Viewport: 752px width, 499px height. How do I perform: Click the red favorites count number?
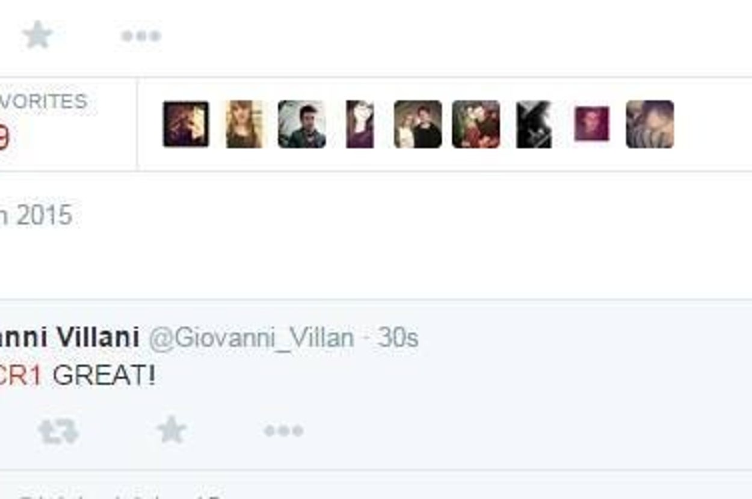[x=4, y=139]
